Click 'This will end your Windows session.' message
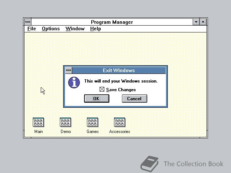Viewport: 231px width, 173px height. coord(121,81)
